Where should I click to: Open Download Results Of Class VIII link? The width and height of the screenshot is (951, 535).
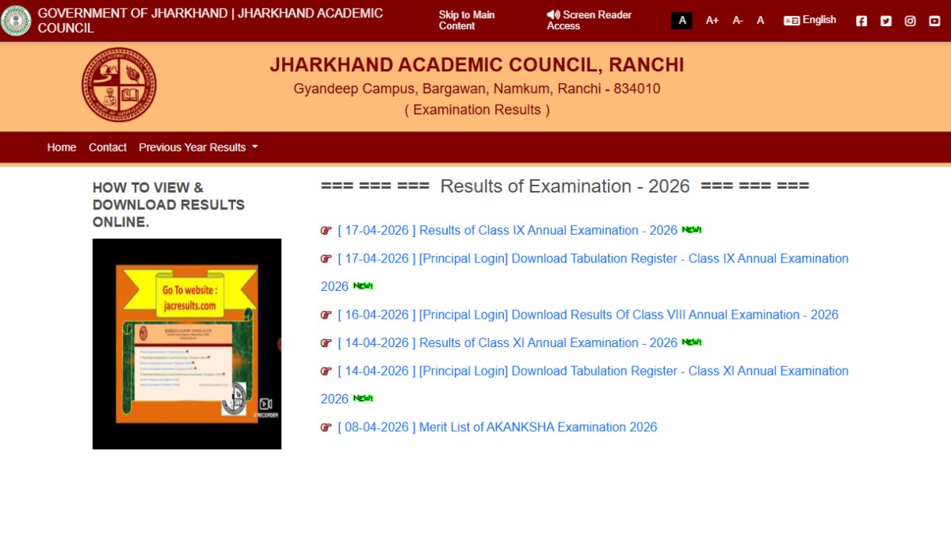tap(587, 315)
